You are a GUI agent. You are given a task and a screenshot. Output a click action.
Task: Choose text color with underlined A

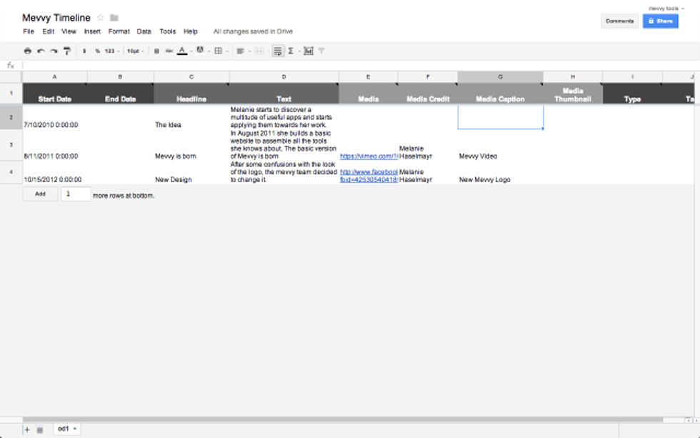coord(182,51)
